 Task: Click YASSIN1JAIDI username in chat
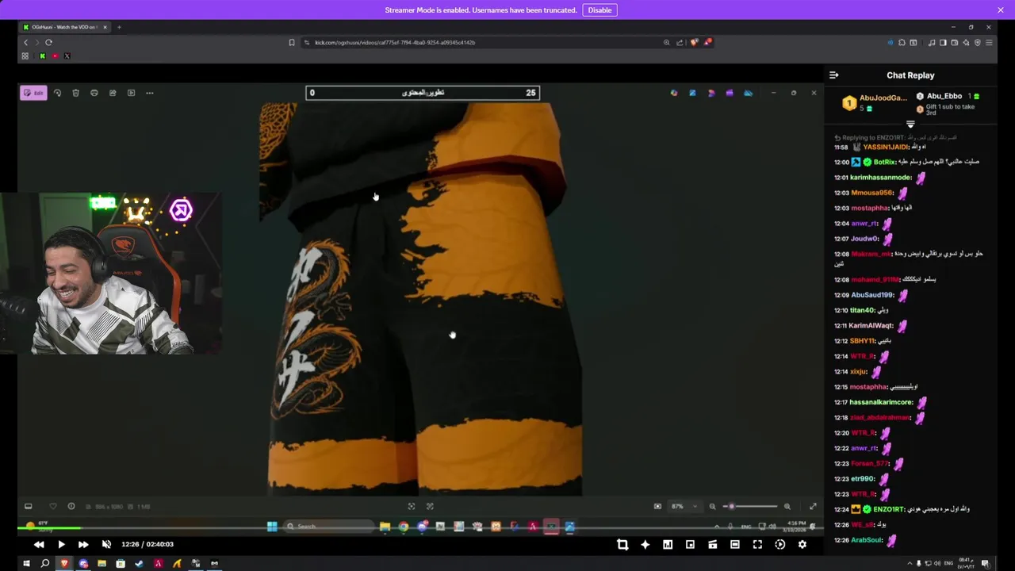click(x=884, y=147)
